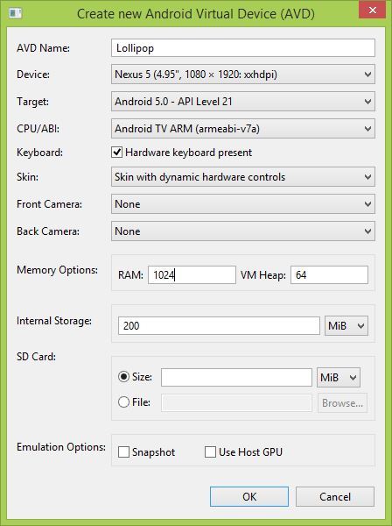Open the Internal Storage MiB unit dropdown
The width and height of the screenshot is (392, 526).
pyautogui.click(x=346, y=326)
